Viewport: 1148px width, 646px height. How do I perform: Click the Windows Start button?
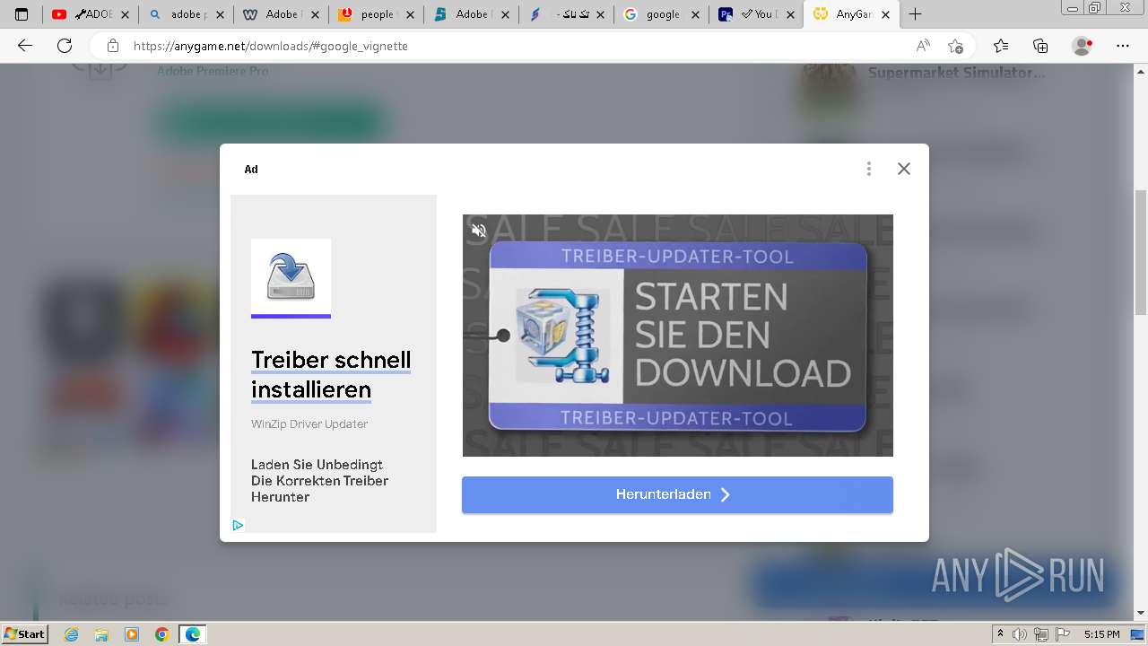24,633
